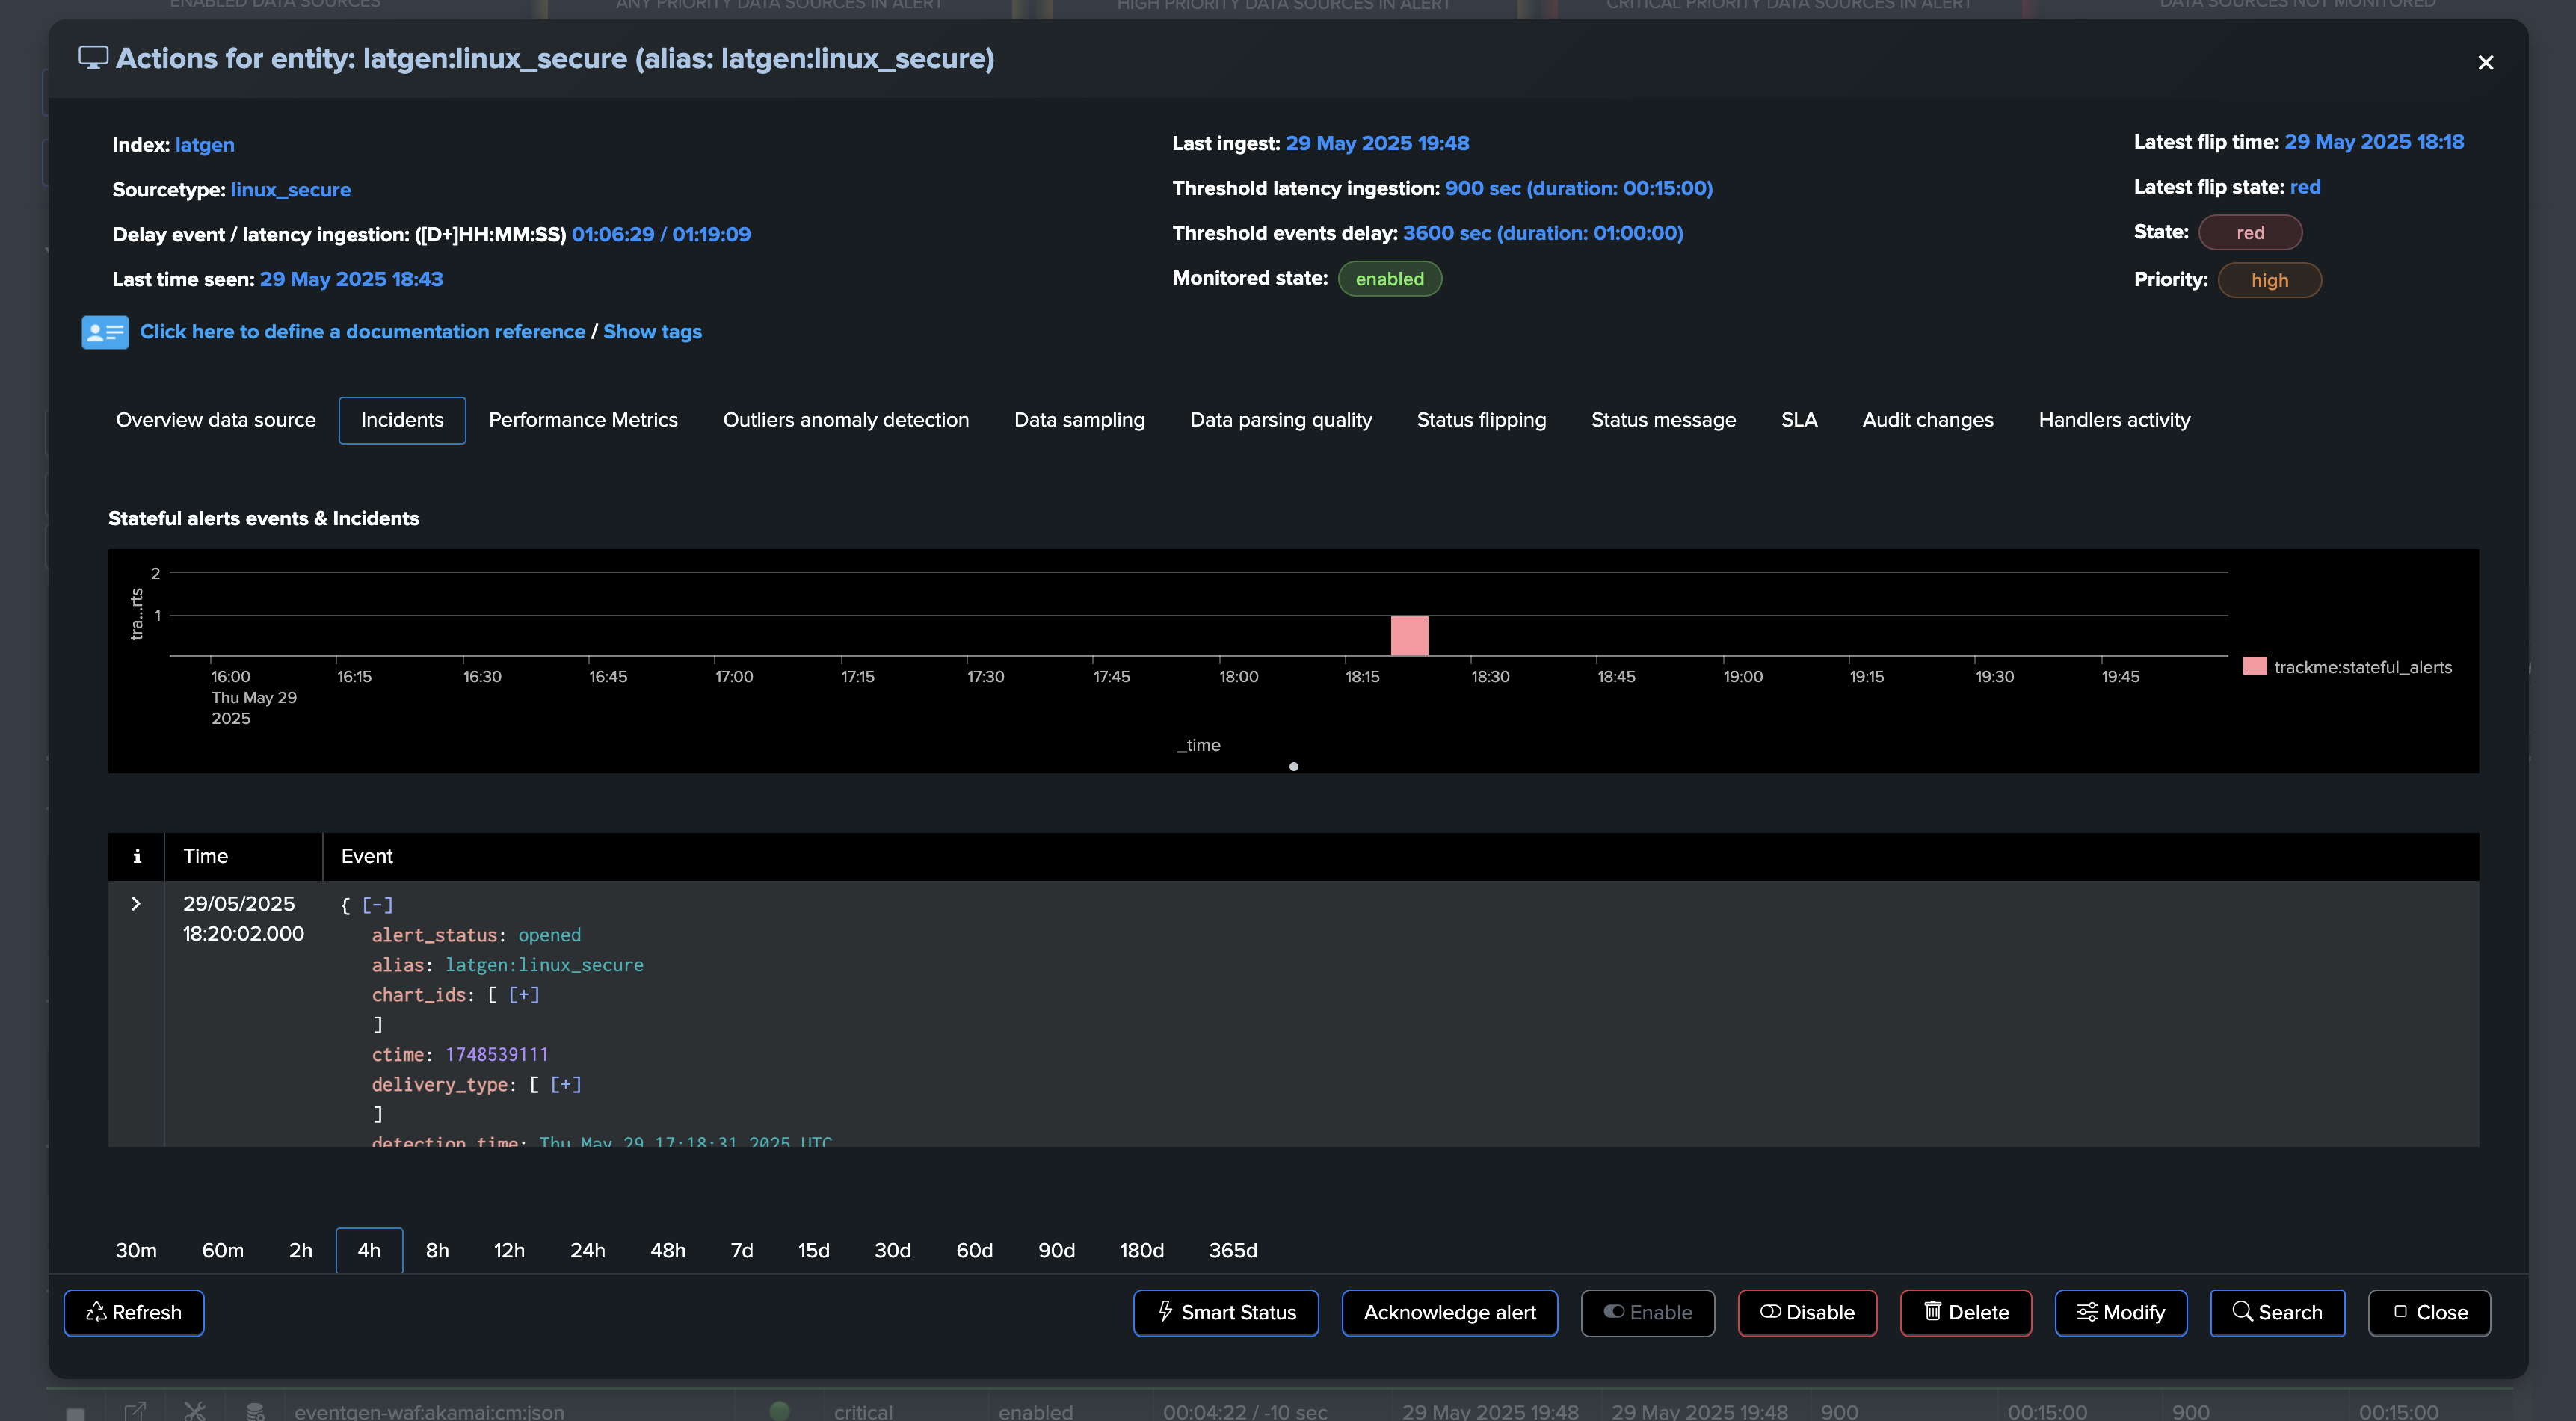This screenshot has width=2576, height=1421.
Task: Switch to the Performance Metrics tab
Action: tap(583, 420)
